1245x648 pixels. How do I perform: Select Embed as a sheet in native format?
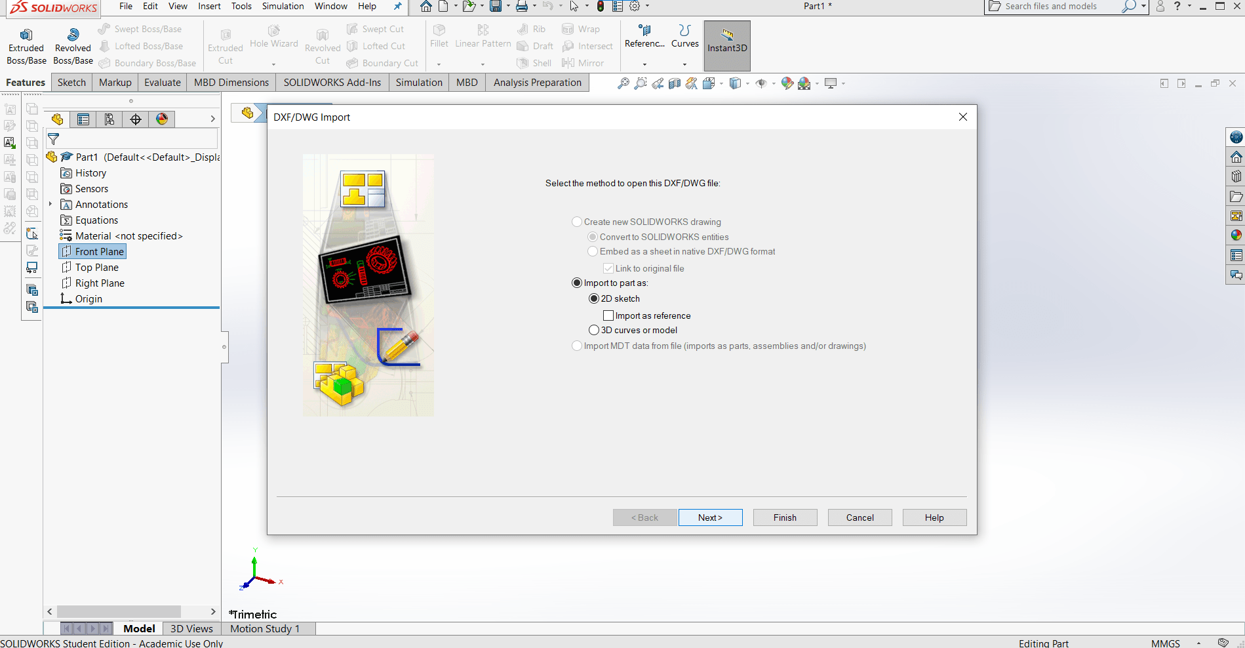click(x=593, y=251)
